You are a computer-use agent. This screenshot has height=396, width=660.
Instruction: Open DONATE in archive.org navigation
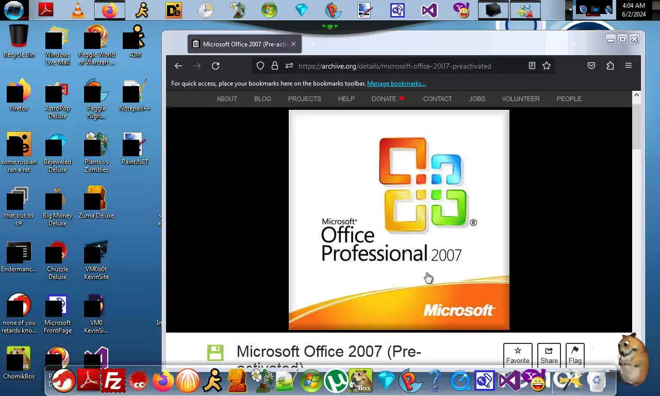[x=388, y=99]
